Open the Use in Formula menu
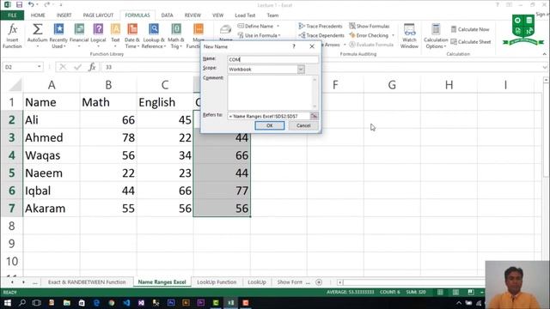The height and width of the screenshot is (309, 550). [260, 35]
